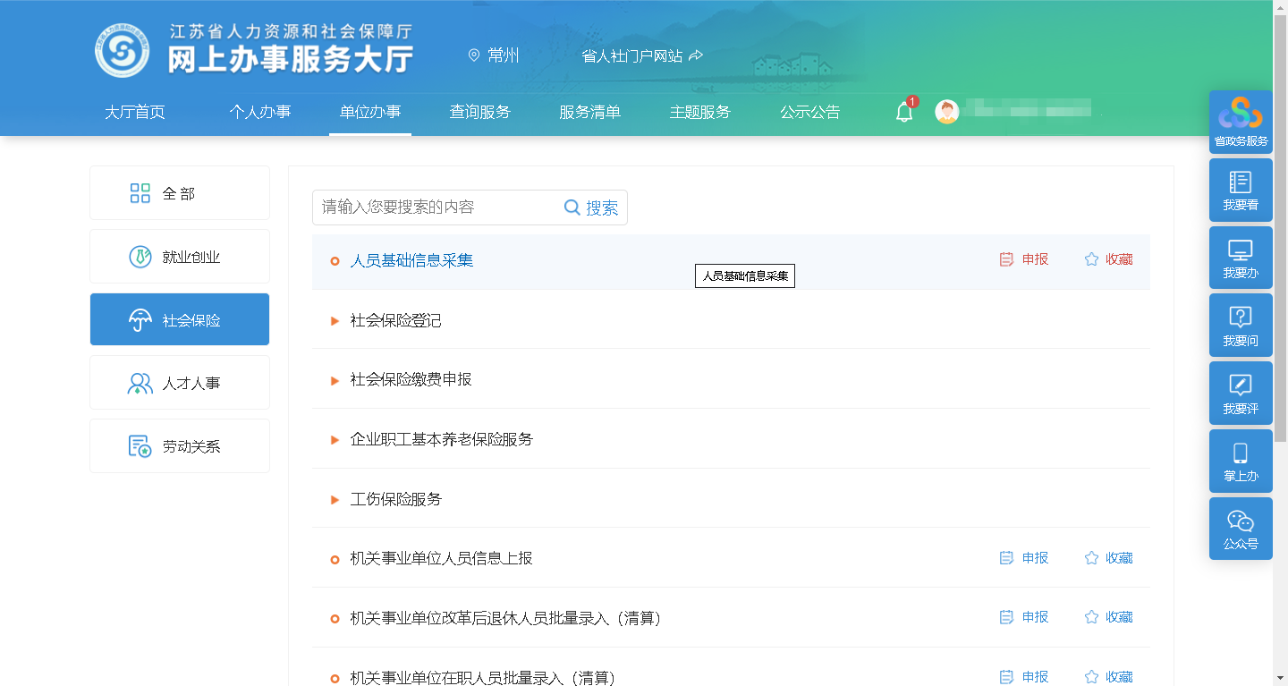Open the 省人社门户网站 link
1288x686 pixels.
[641, 55]
